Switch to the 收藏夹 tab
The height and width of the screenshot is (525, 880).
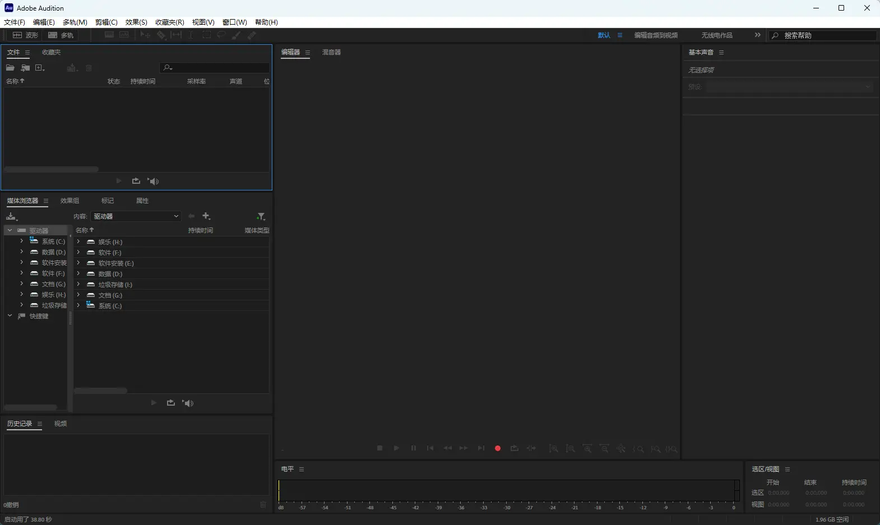click(x=51, y=52)
